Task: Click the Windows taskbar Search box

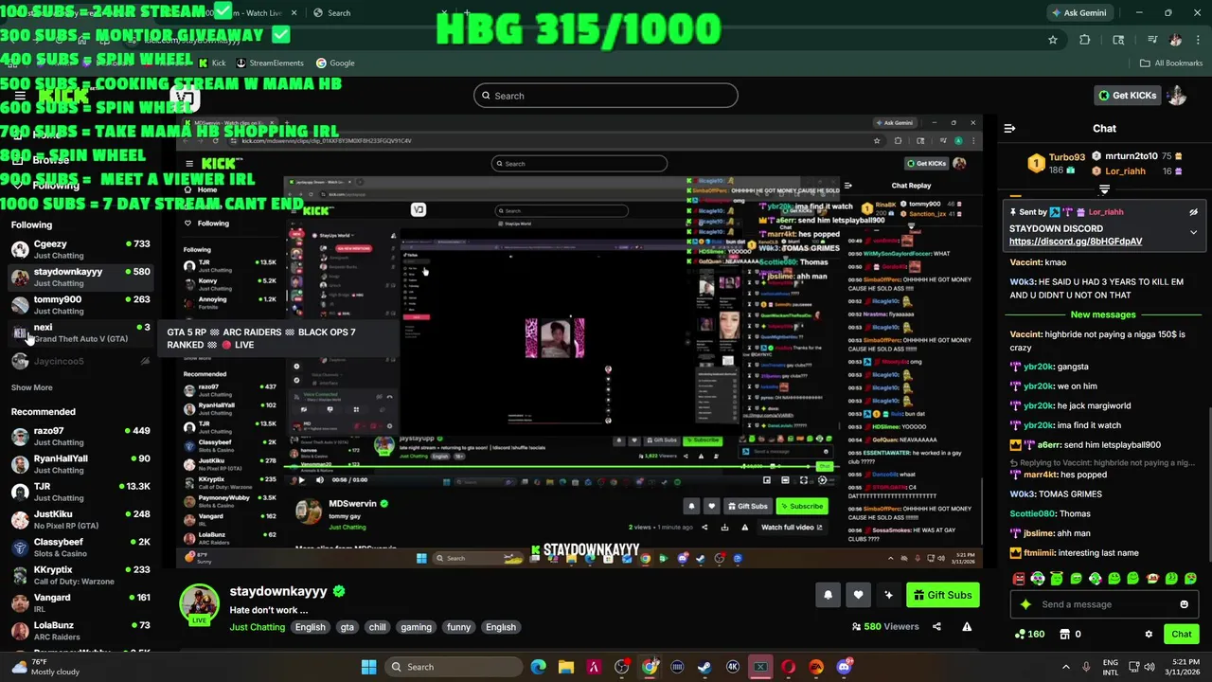Action: (x=452, y=667)
